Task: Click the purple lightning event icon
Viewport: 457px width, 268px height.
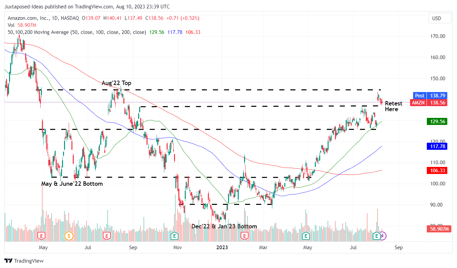Action: [383, 236]
